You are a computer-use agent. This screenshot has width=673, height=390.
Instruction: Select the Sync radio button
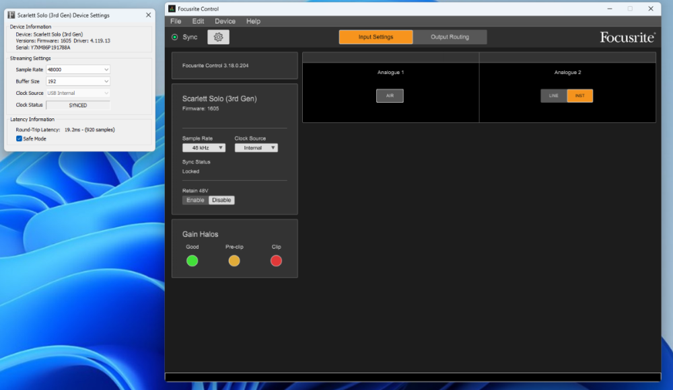[174, 37]
